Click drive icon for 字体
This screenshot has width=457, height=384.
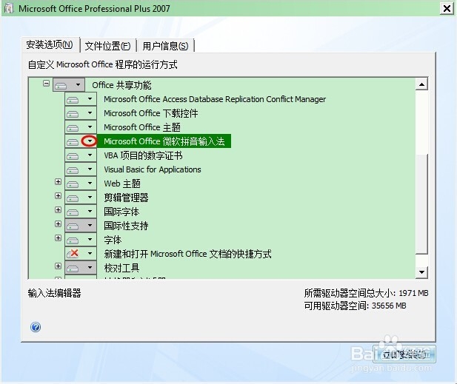73,240
